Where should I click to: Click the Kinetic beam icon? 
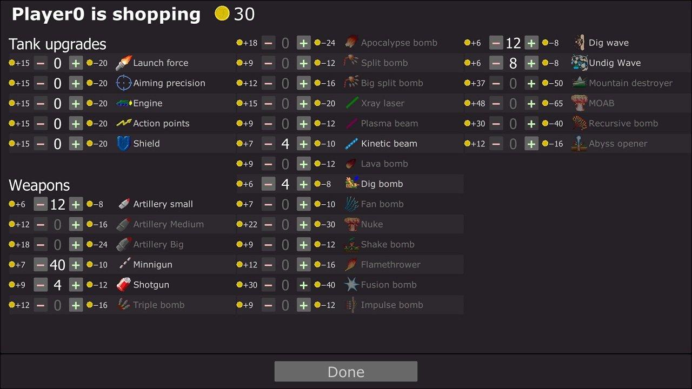click(352, 144)
